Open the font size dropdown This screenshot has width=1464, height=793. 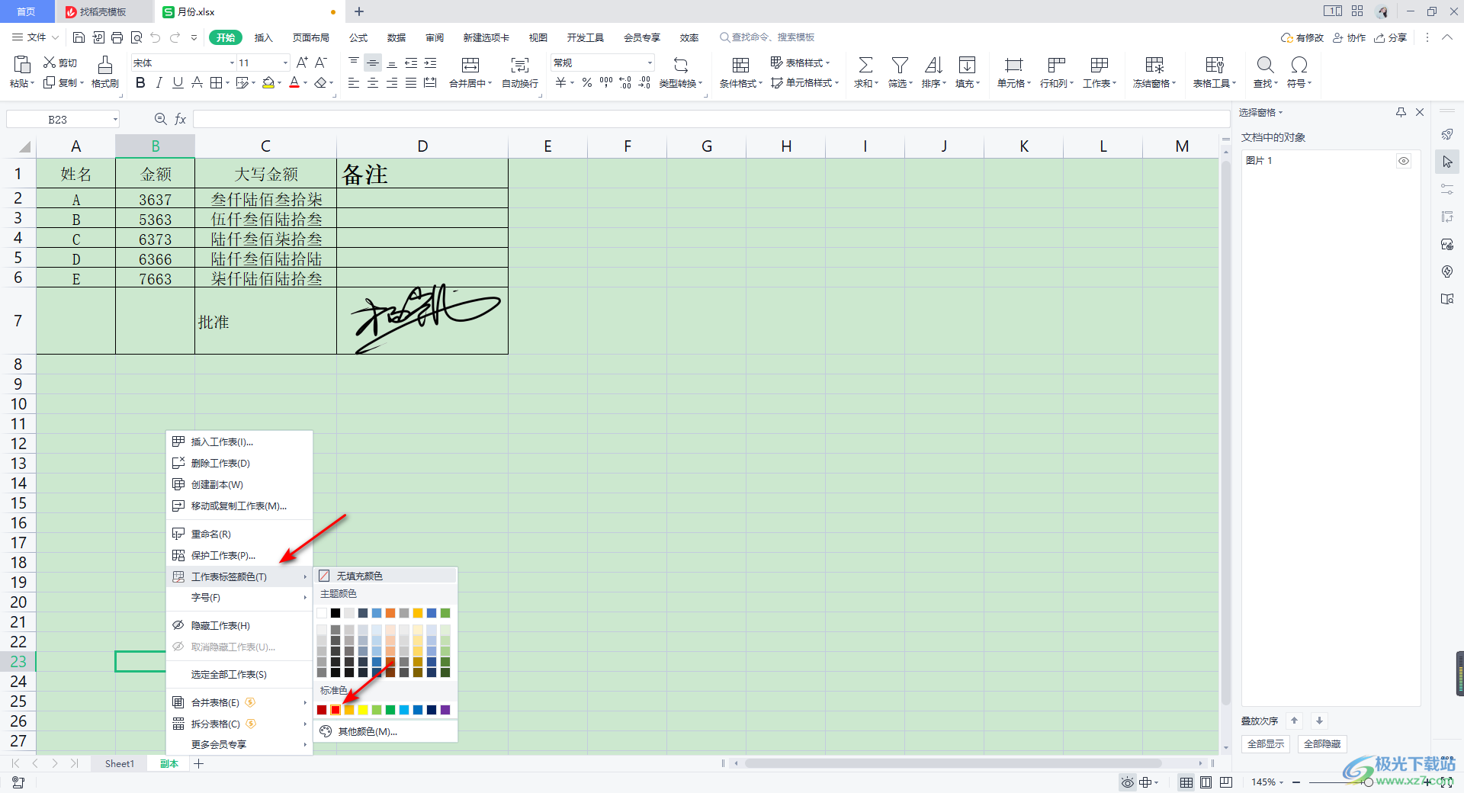pyautogui.click(x=285, y=63)
